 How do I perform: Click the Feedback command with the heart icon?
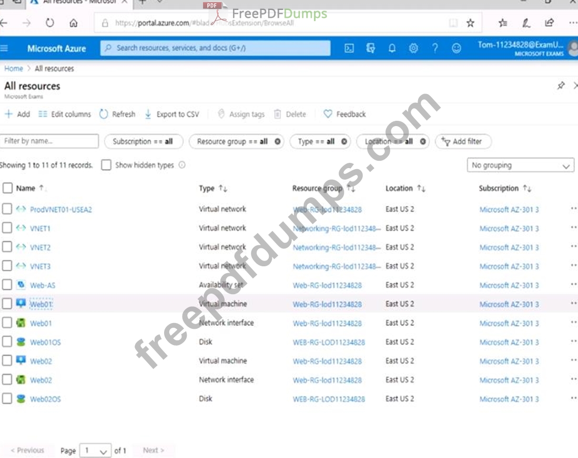(344, 114)
